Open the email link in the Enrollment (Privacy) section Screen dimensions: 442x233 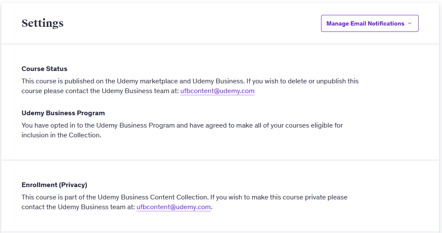click(x=173, y=207)
